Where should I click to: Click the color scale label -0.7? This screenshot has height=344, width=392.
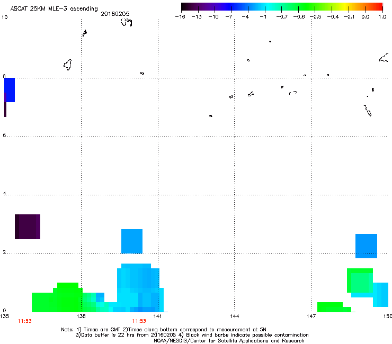click(282, 17)
